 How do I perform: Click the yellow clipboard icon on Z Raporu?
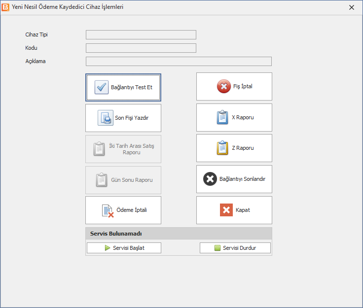(222, 148)
